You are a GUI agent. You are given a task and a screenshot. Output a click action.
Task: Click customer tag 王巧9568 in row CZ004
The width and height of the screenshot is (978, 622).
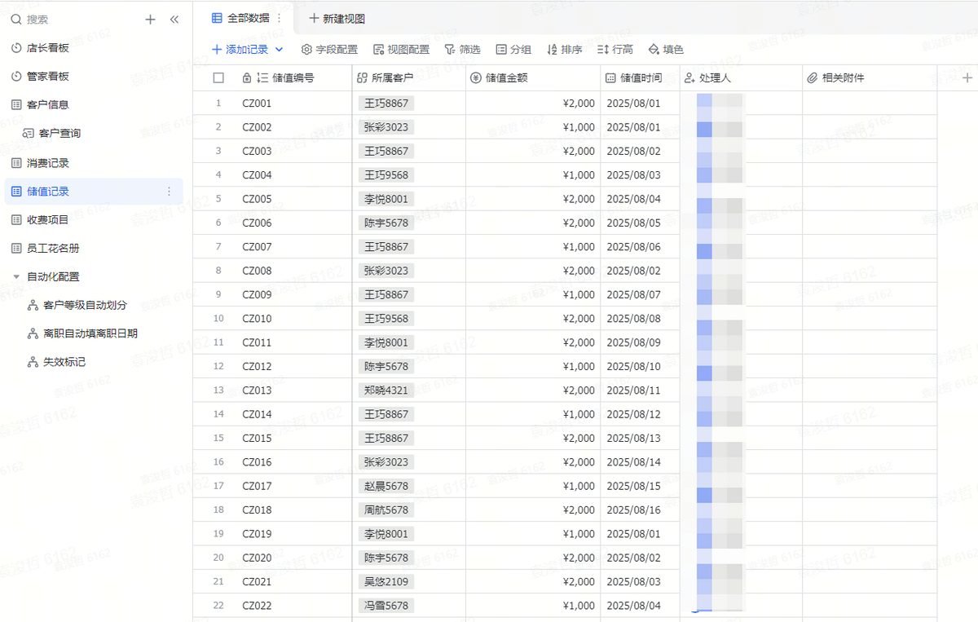click(386, 175)
